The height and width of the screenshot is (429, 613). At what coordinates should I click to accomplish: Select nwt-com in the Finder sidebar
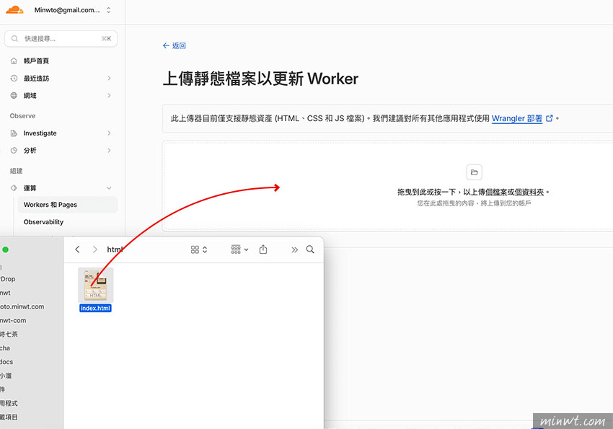tap(13, 320)
